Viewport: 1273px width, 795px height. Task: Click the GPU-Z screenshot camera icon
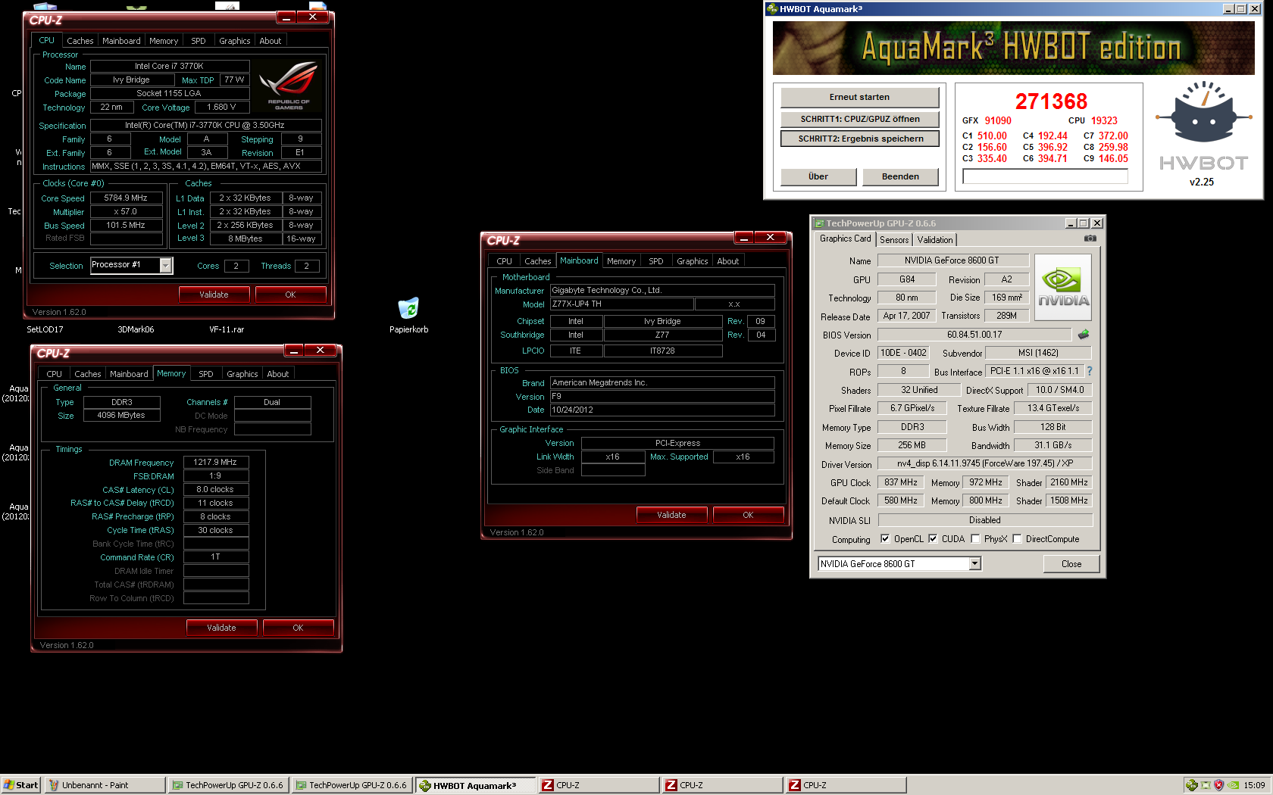(x=1090, y=238)
